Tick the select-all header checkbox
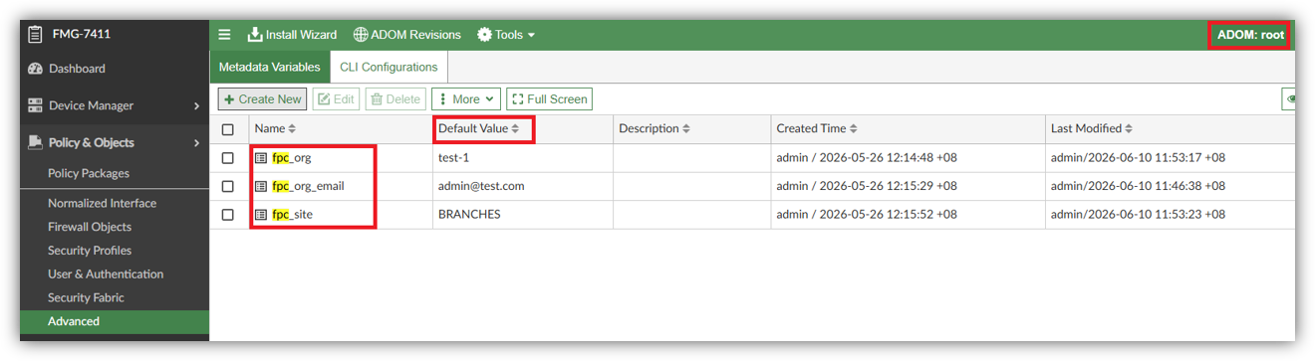This screenshot has width=1315, height=361. click(x=228, y=129)
